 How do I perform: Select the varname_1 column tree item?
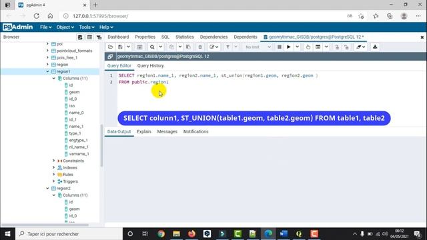[79, 154]
